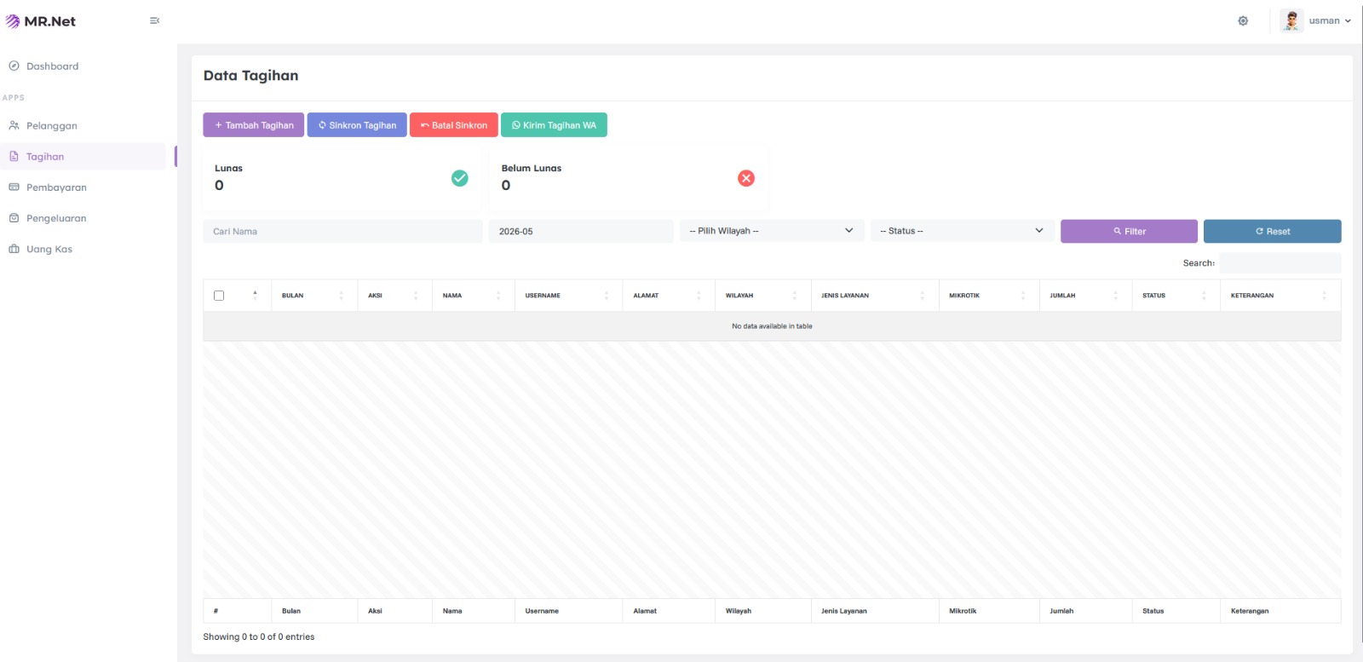Click red cross icon on Belum Lunas card
Image resolution: width=1363 pixels, height=662 pixels.
(746, 178)
